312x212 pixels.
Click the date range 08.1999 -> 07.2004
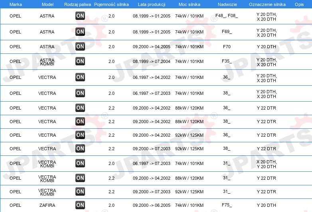click(x=152, y=61)
